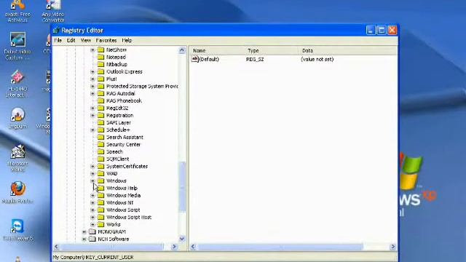
Task: Select the SQMClient folder icon
Action: pos(101,159)
